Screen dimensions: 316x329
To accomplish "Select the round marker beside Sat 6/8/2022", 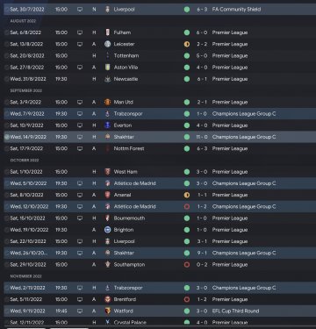I will point(7,32).
